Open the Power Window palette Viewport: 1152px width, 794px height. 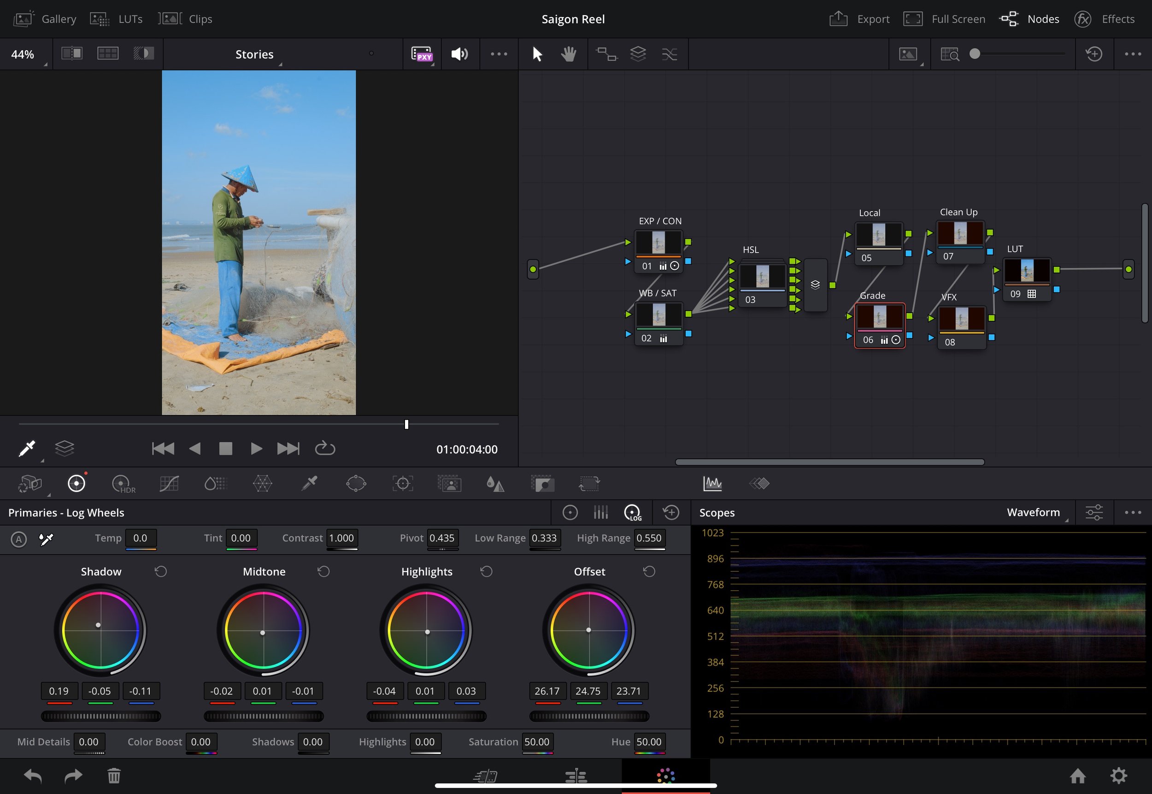(x=356, y=484)
